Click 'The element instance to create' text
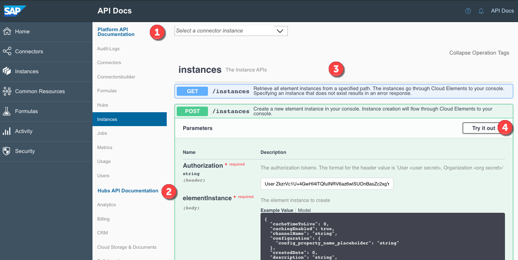Viewport: 518px width, 260px height. pos(295,200)
